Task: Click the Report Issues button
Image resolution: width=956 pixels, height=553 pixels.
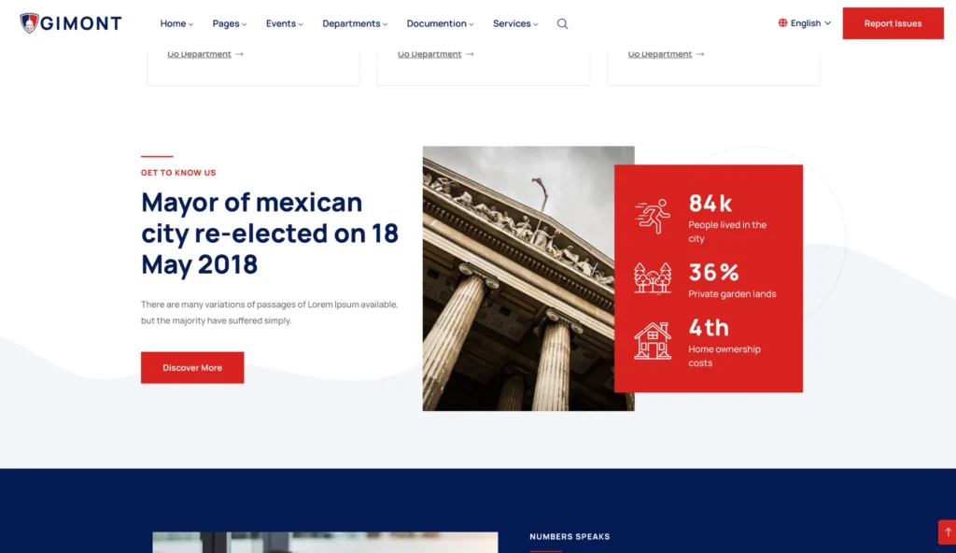Action: click(x=893, y=23)
